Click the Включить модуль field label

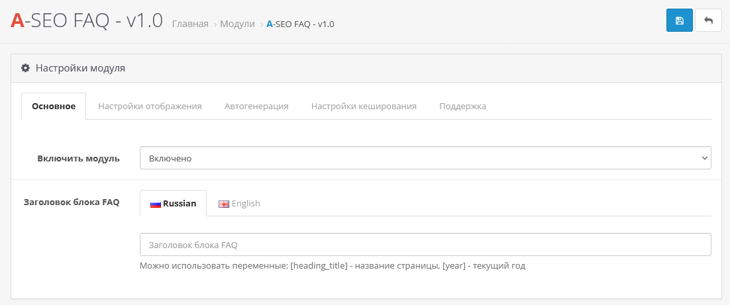pos(78,158)
